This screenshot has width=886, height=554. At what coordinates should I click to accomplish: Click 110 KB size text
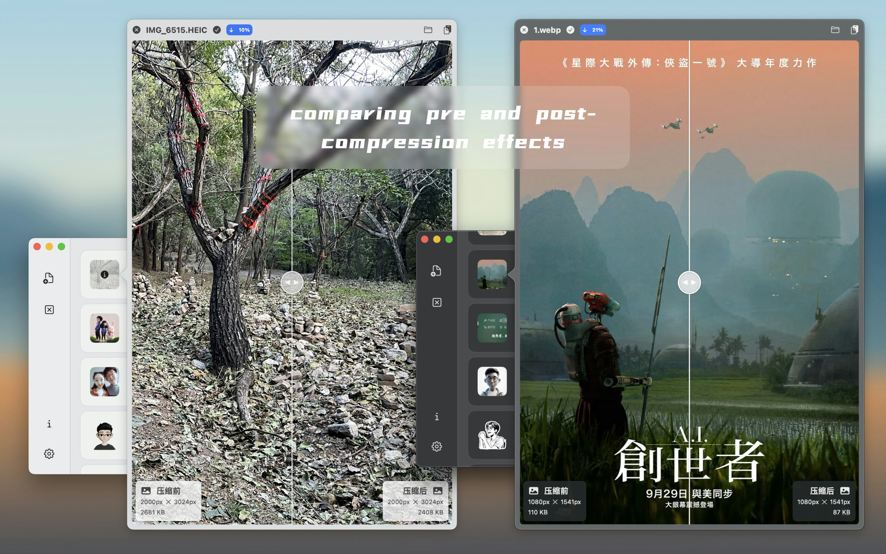(538, 512)
